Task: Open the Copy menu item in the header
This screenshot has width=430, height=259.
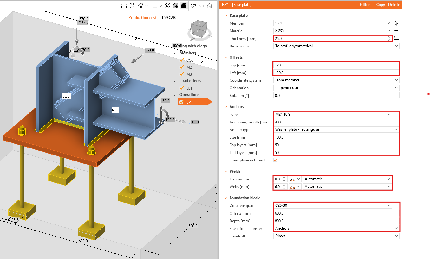Action: (x=381, y=5)
